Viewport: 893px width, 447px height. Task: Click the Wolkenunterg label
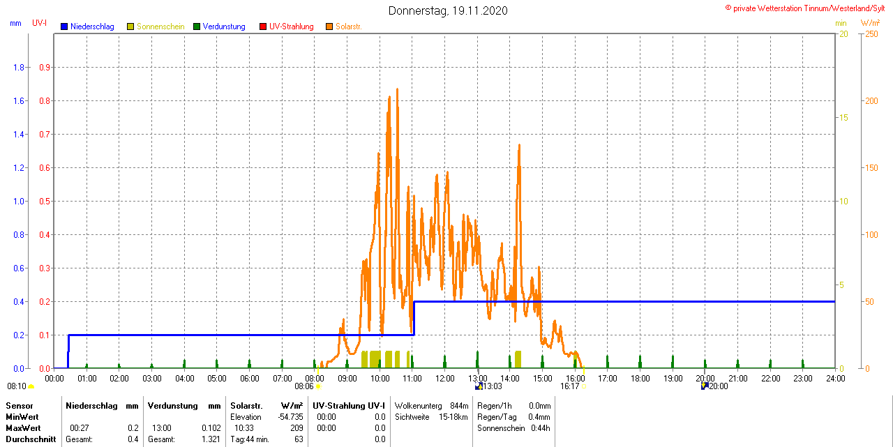(419, 406)
